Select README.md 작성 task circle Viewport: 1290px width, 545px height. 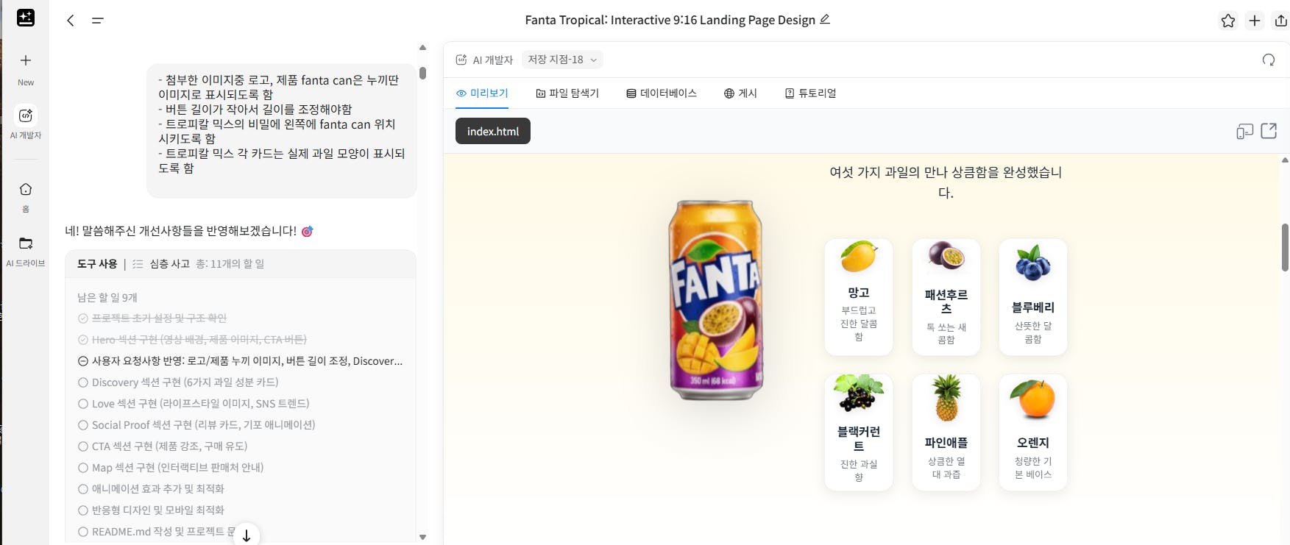[x=83, y=532]
